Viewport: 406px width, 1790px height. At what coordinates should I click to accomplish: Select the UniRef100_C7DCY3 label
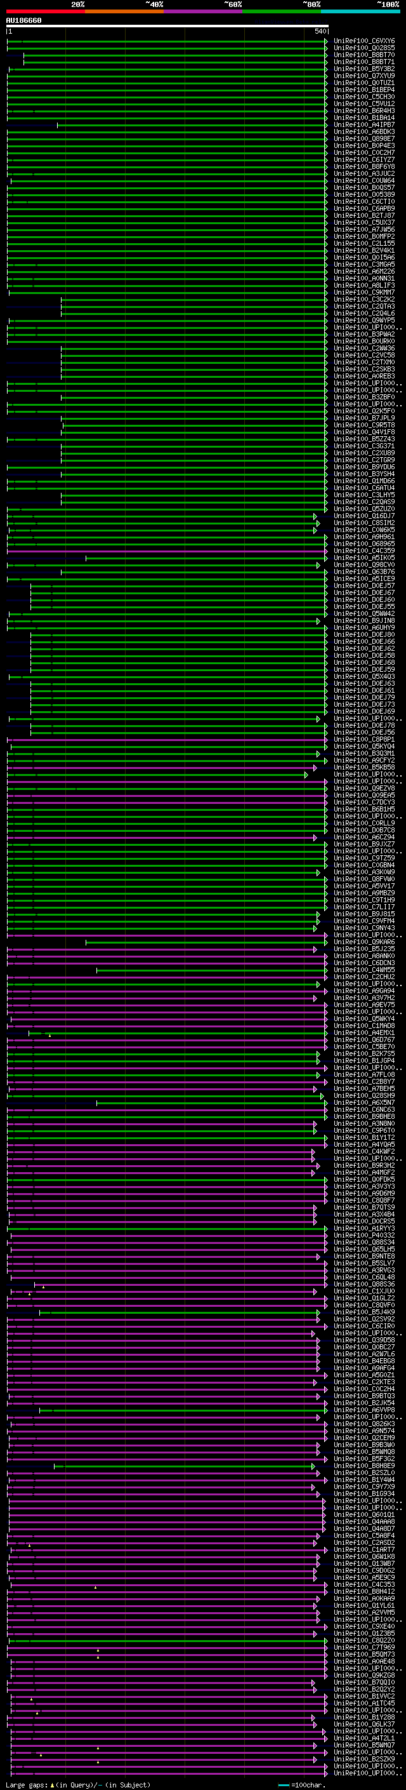(x=364, y=803)
